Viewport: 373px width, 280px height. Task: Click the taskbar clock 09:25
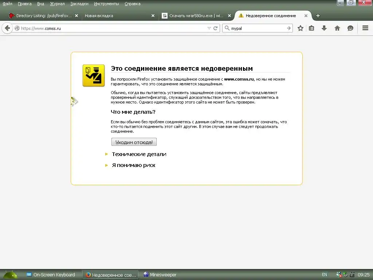364,275
